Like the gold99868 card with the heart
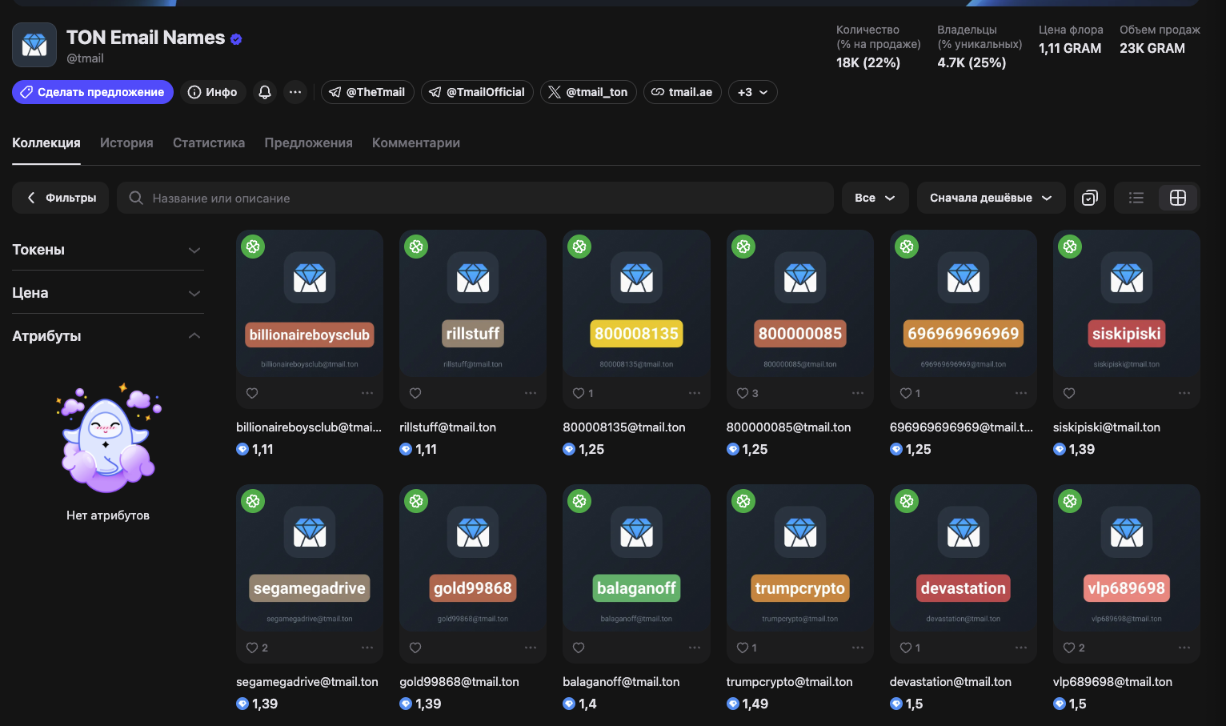The height and width of the screenshot is (726, 1226). (415, 648)
